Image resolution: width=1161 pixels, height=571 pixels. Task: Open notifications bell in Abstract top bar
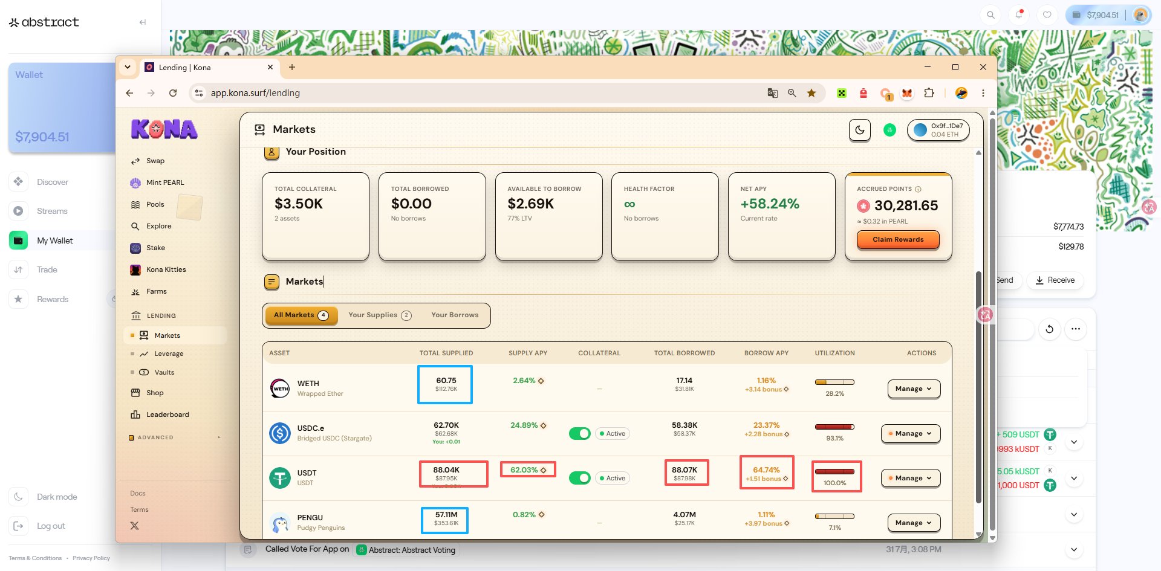point(1019,15)
